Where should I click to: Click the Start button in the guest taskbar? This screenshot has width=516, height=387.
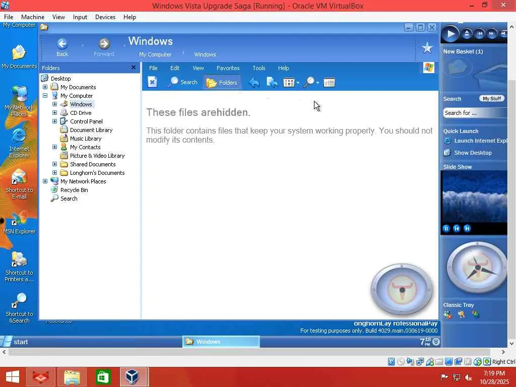pyautogui.click(x=15, y=342)
